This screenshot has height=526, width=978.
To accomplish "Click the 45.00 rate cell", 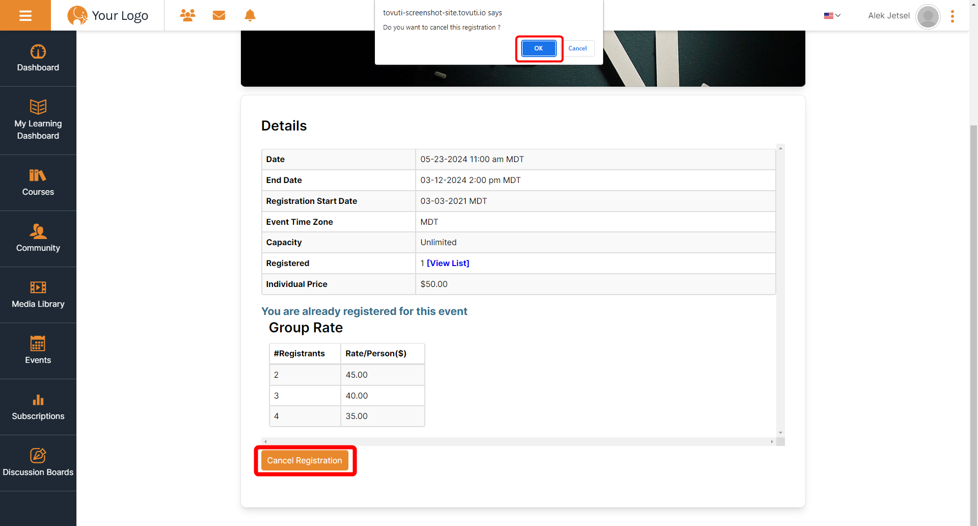I will pyautogui.click(x=383, y=375).
